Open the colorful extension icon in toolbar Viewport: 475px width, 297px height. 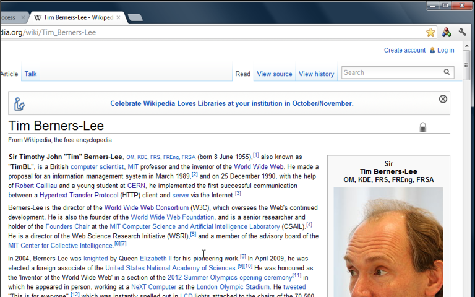click(x=446, y=32)
